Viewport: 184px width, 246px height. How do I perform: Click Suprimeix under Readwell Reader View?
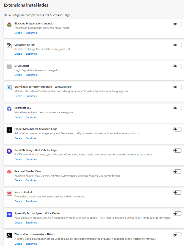[32, 180]
